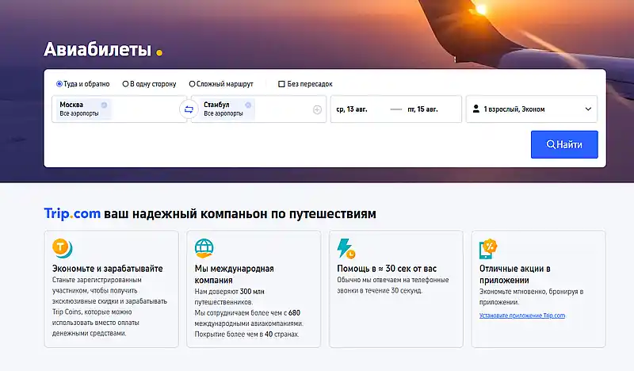634x371 pixels.
Task: Remove Москва from the origin field
Action: (x=104, y=105)
